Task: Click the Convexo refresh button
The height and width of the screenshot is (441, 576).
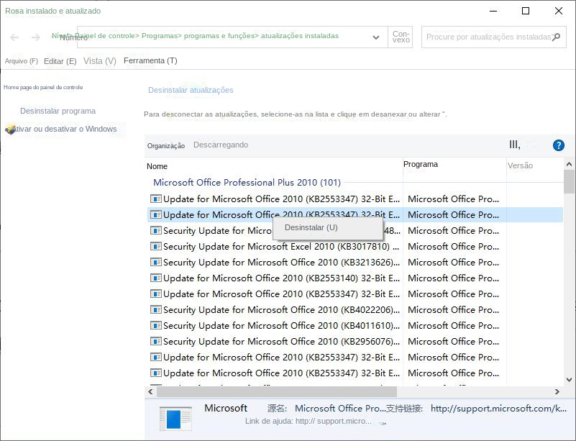Action: pos(401,37)
